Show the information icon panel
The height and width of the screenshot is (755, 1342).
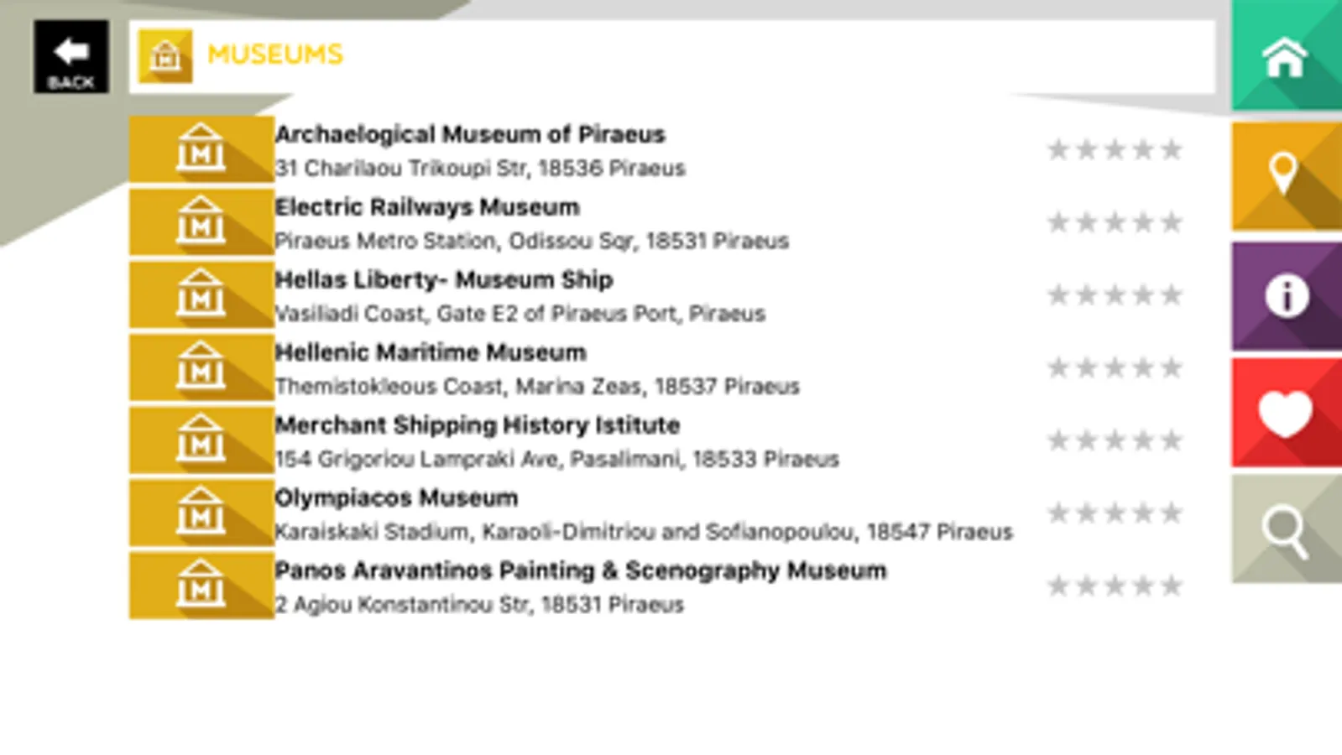1285,295
